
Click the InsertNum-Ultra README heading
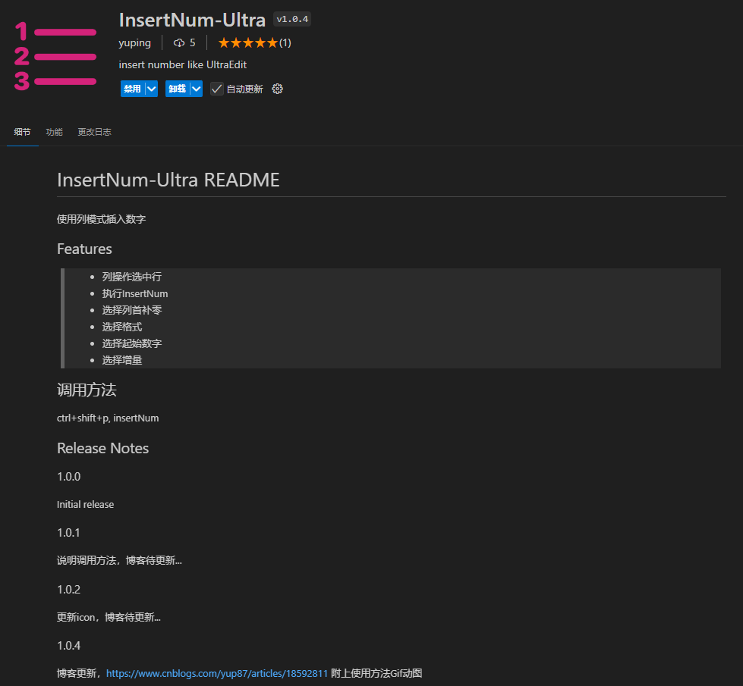click(x=168, y=180)
